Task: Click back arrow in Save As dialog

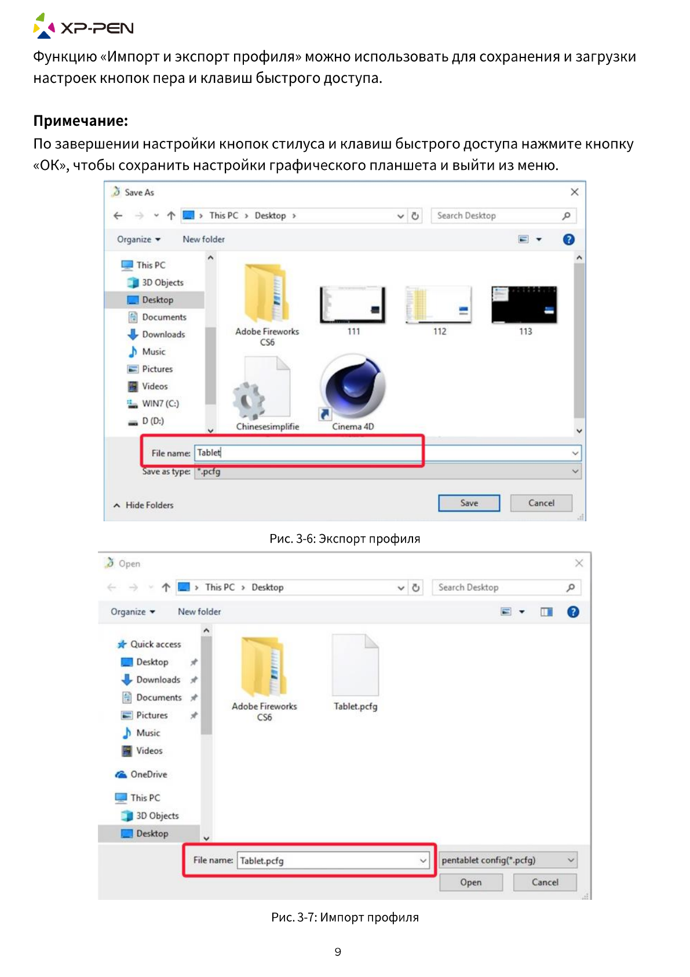Action: (x=118, y=216)
